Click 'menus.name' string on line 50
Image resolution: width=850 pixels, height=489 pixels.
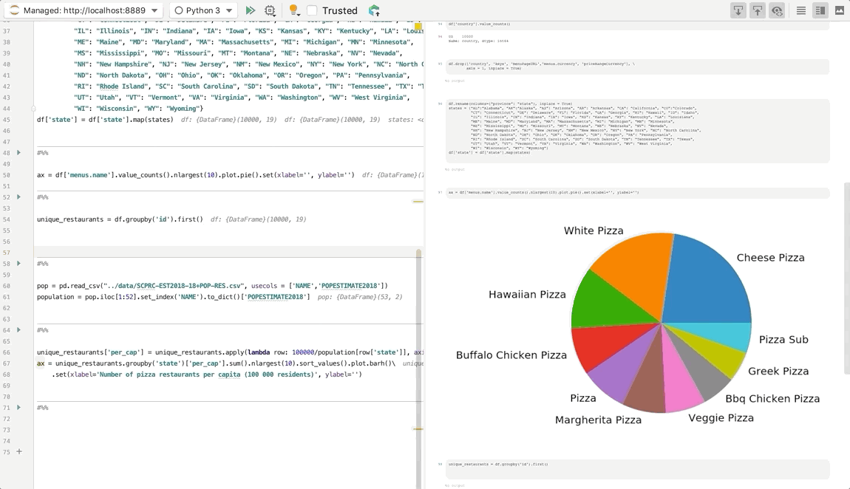click(87, 175)
